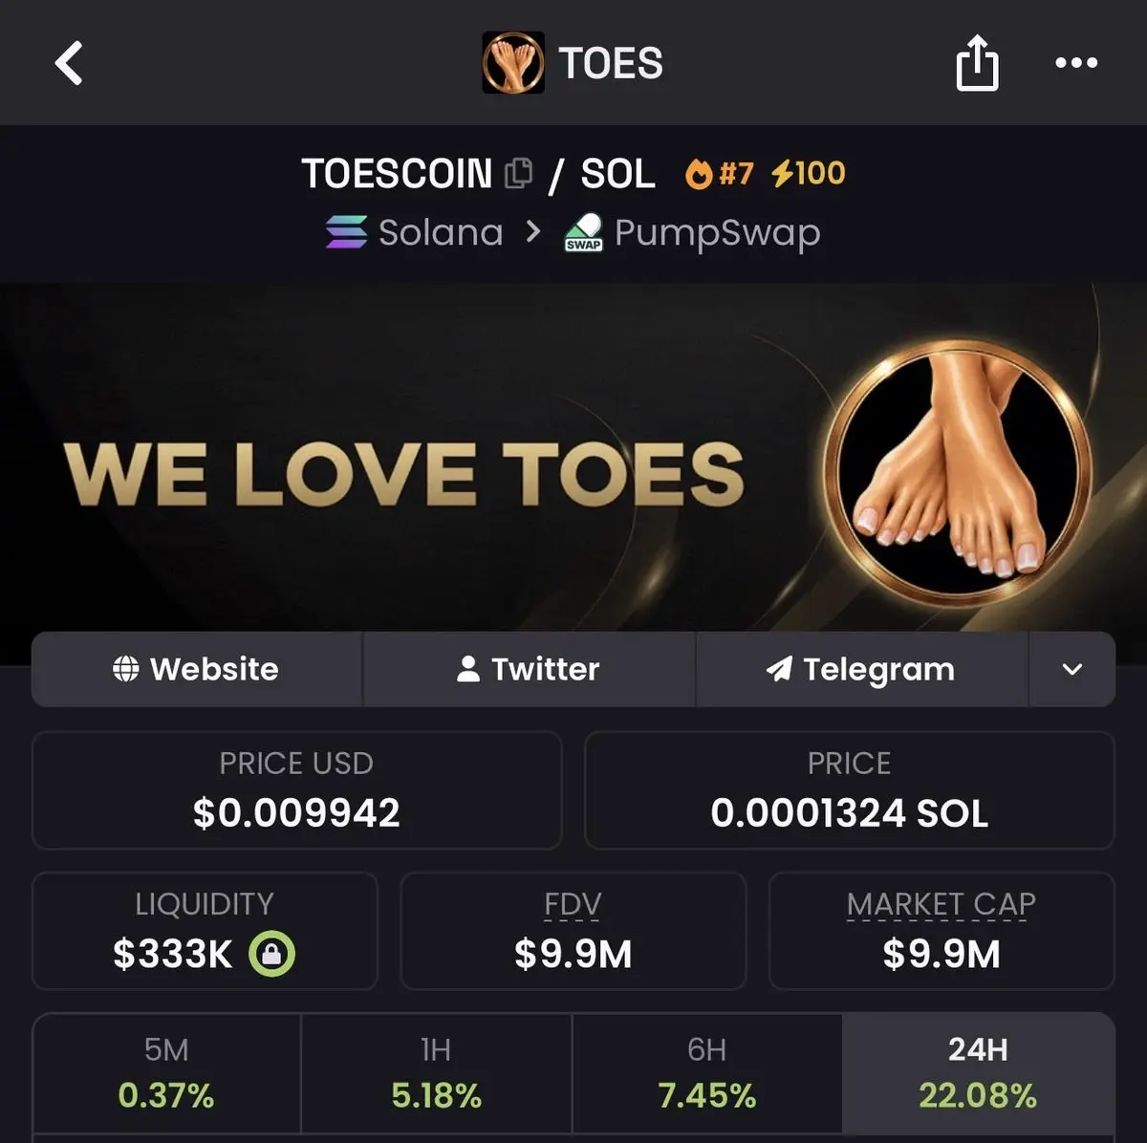This screenshot has height=1143, width=1147.
Task: Open the Telegram link button
Action: [x=861, y=669]
